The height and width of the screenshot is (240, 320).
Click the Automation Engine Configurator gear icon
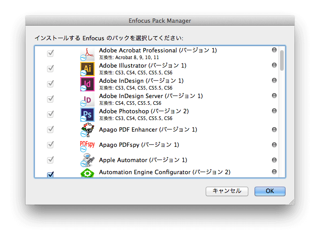(87, 173)
